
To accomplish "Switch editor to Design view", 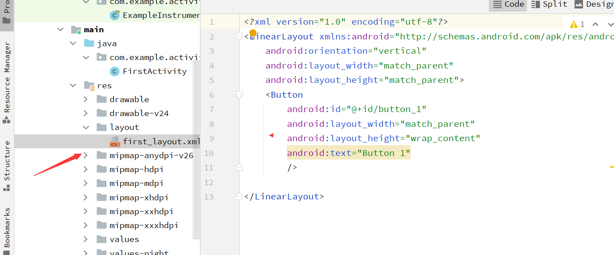I will click(594, 4).
